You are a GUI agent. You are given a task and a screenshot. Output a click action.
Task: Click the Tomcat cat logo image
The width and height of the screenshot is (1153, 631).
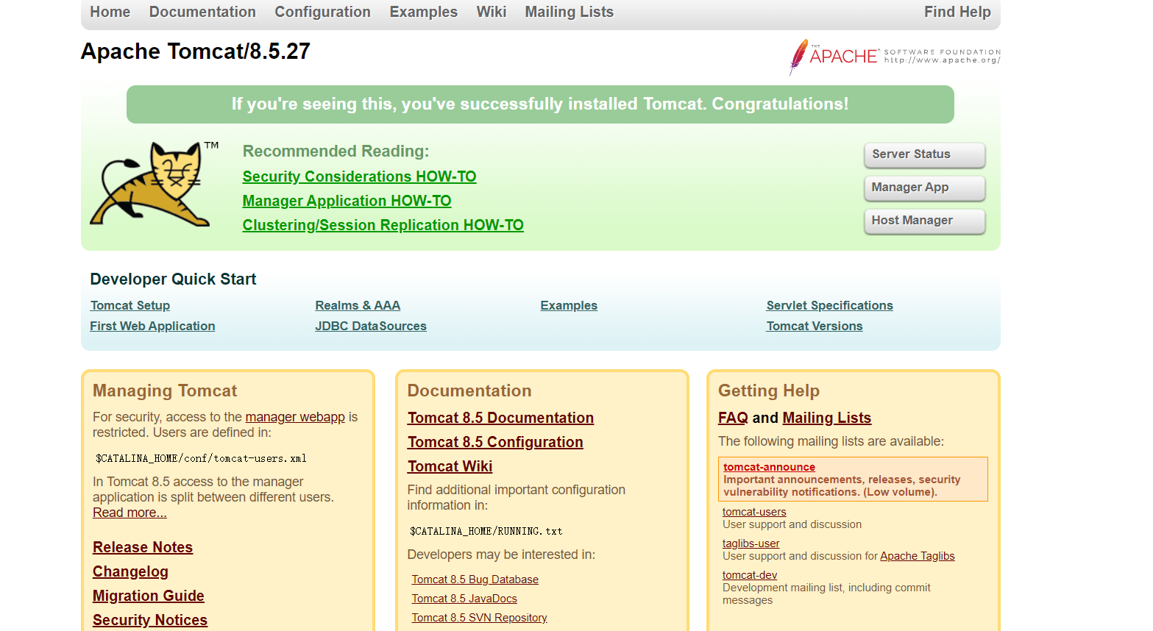click(x=155, y=184)
